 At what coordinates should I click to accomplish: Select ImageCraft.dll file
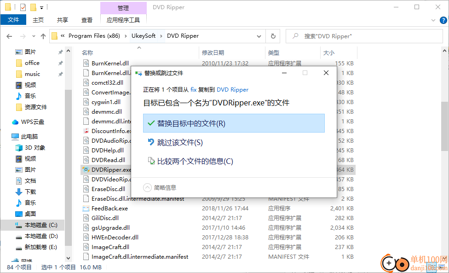click(x=110, y=247)
